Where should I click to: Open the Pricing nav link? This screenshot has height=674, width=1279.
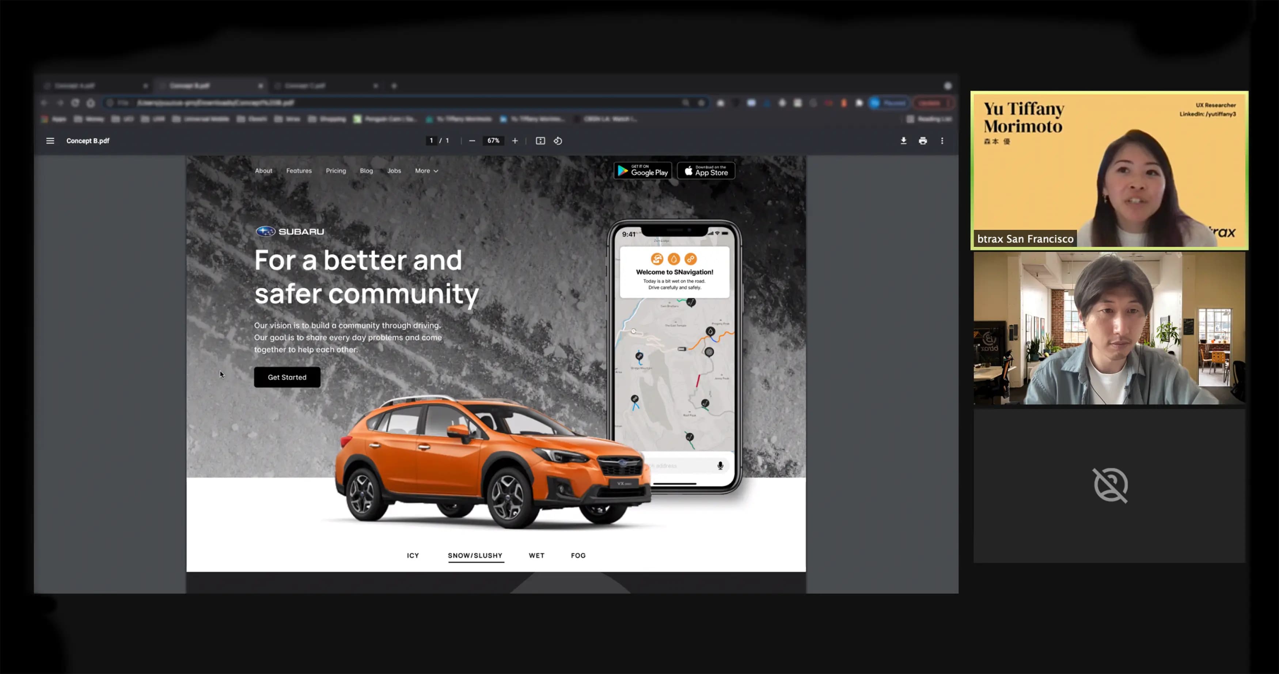(335, 171)
